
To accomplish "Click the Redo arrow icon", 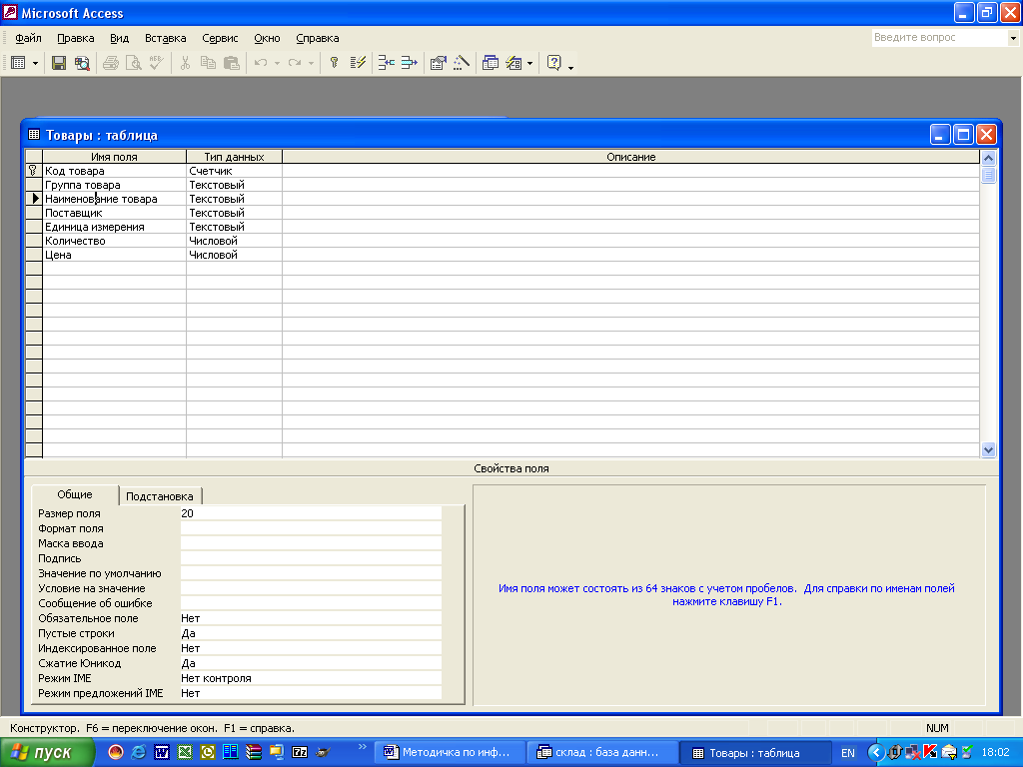I will [295, 63].
